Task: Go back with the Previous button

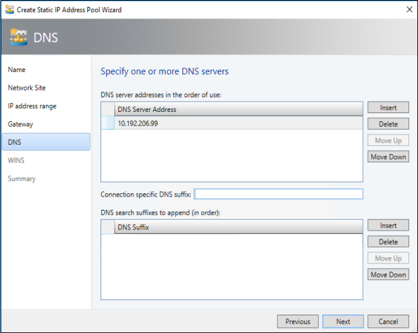Action: pyautogui.click(x=298, y=322)
